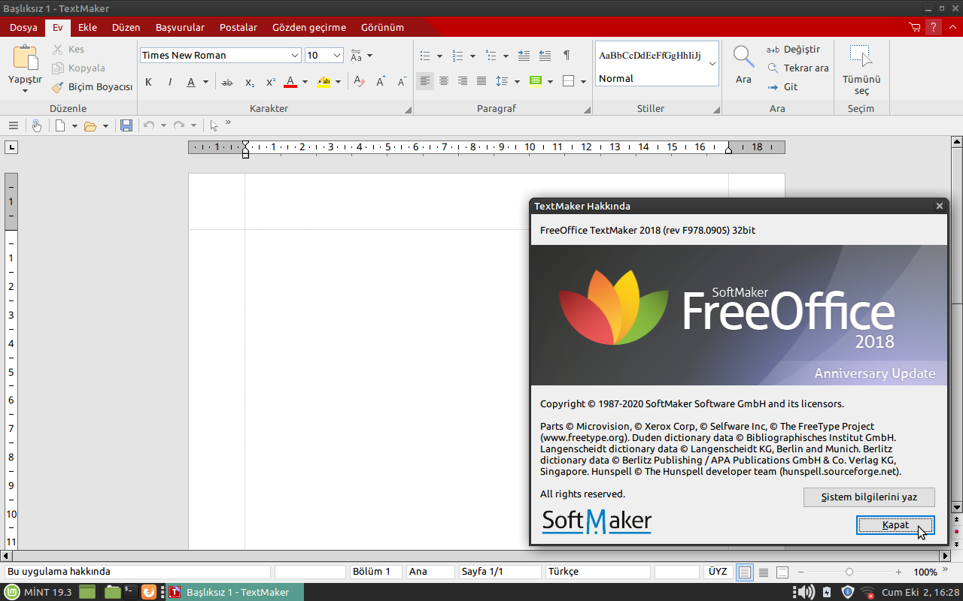Clear character formatting with eraser icon
The width and height of the screenshot is (963, 601).
(360, 82)
